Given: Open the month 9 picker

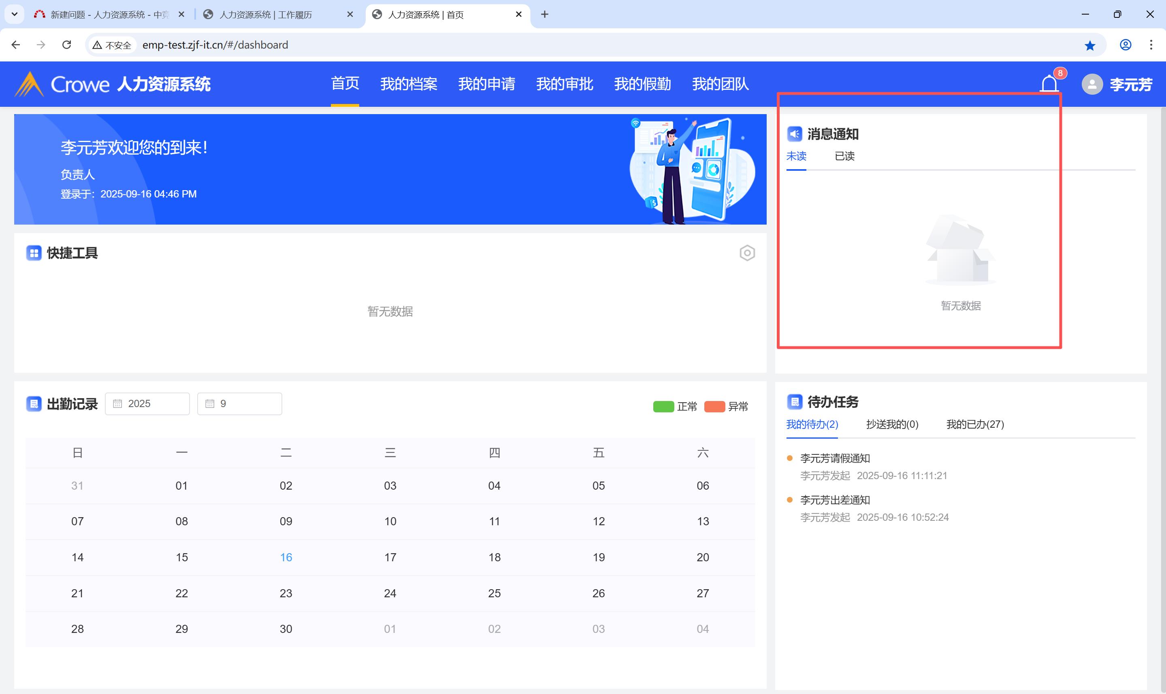Looking at the screenshot, I should coord(239,403).
